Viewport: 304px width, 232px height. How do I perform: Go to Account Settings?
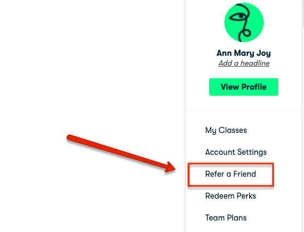tap(236, 152)
